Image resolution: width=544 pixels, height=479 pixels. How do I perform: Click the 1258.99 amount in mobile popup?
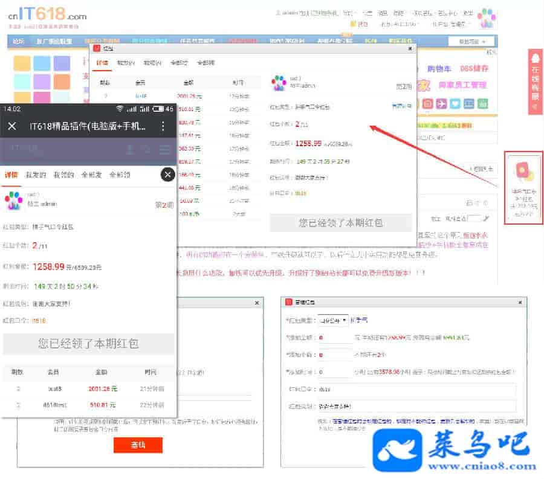[x=48, y=266]
